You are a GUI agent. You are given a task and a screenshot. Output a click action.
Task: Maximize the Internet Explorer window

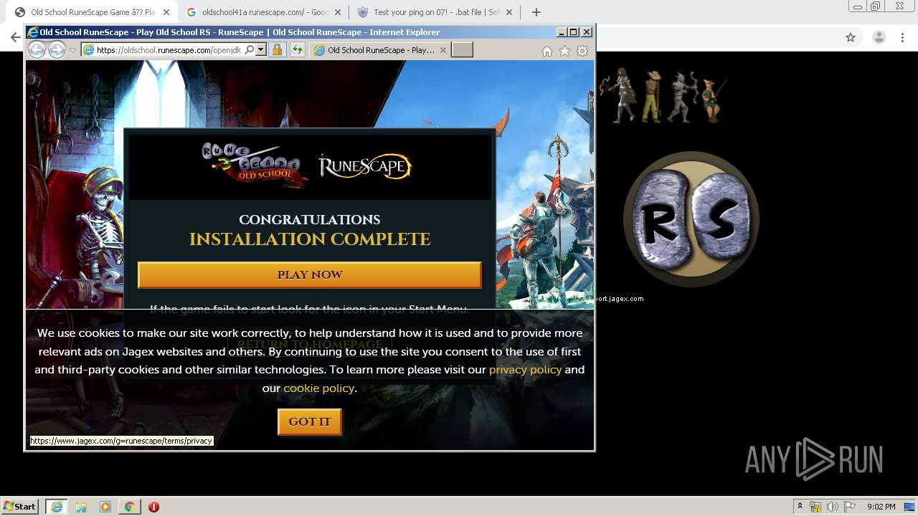pos(574,32)
